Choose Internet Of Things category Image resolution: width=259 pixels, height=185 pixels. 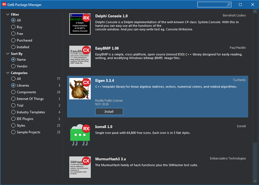(27, 99)
